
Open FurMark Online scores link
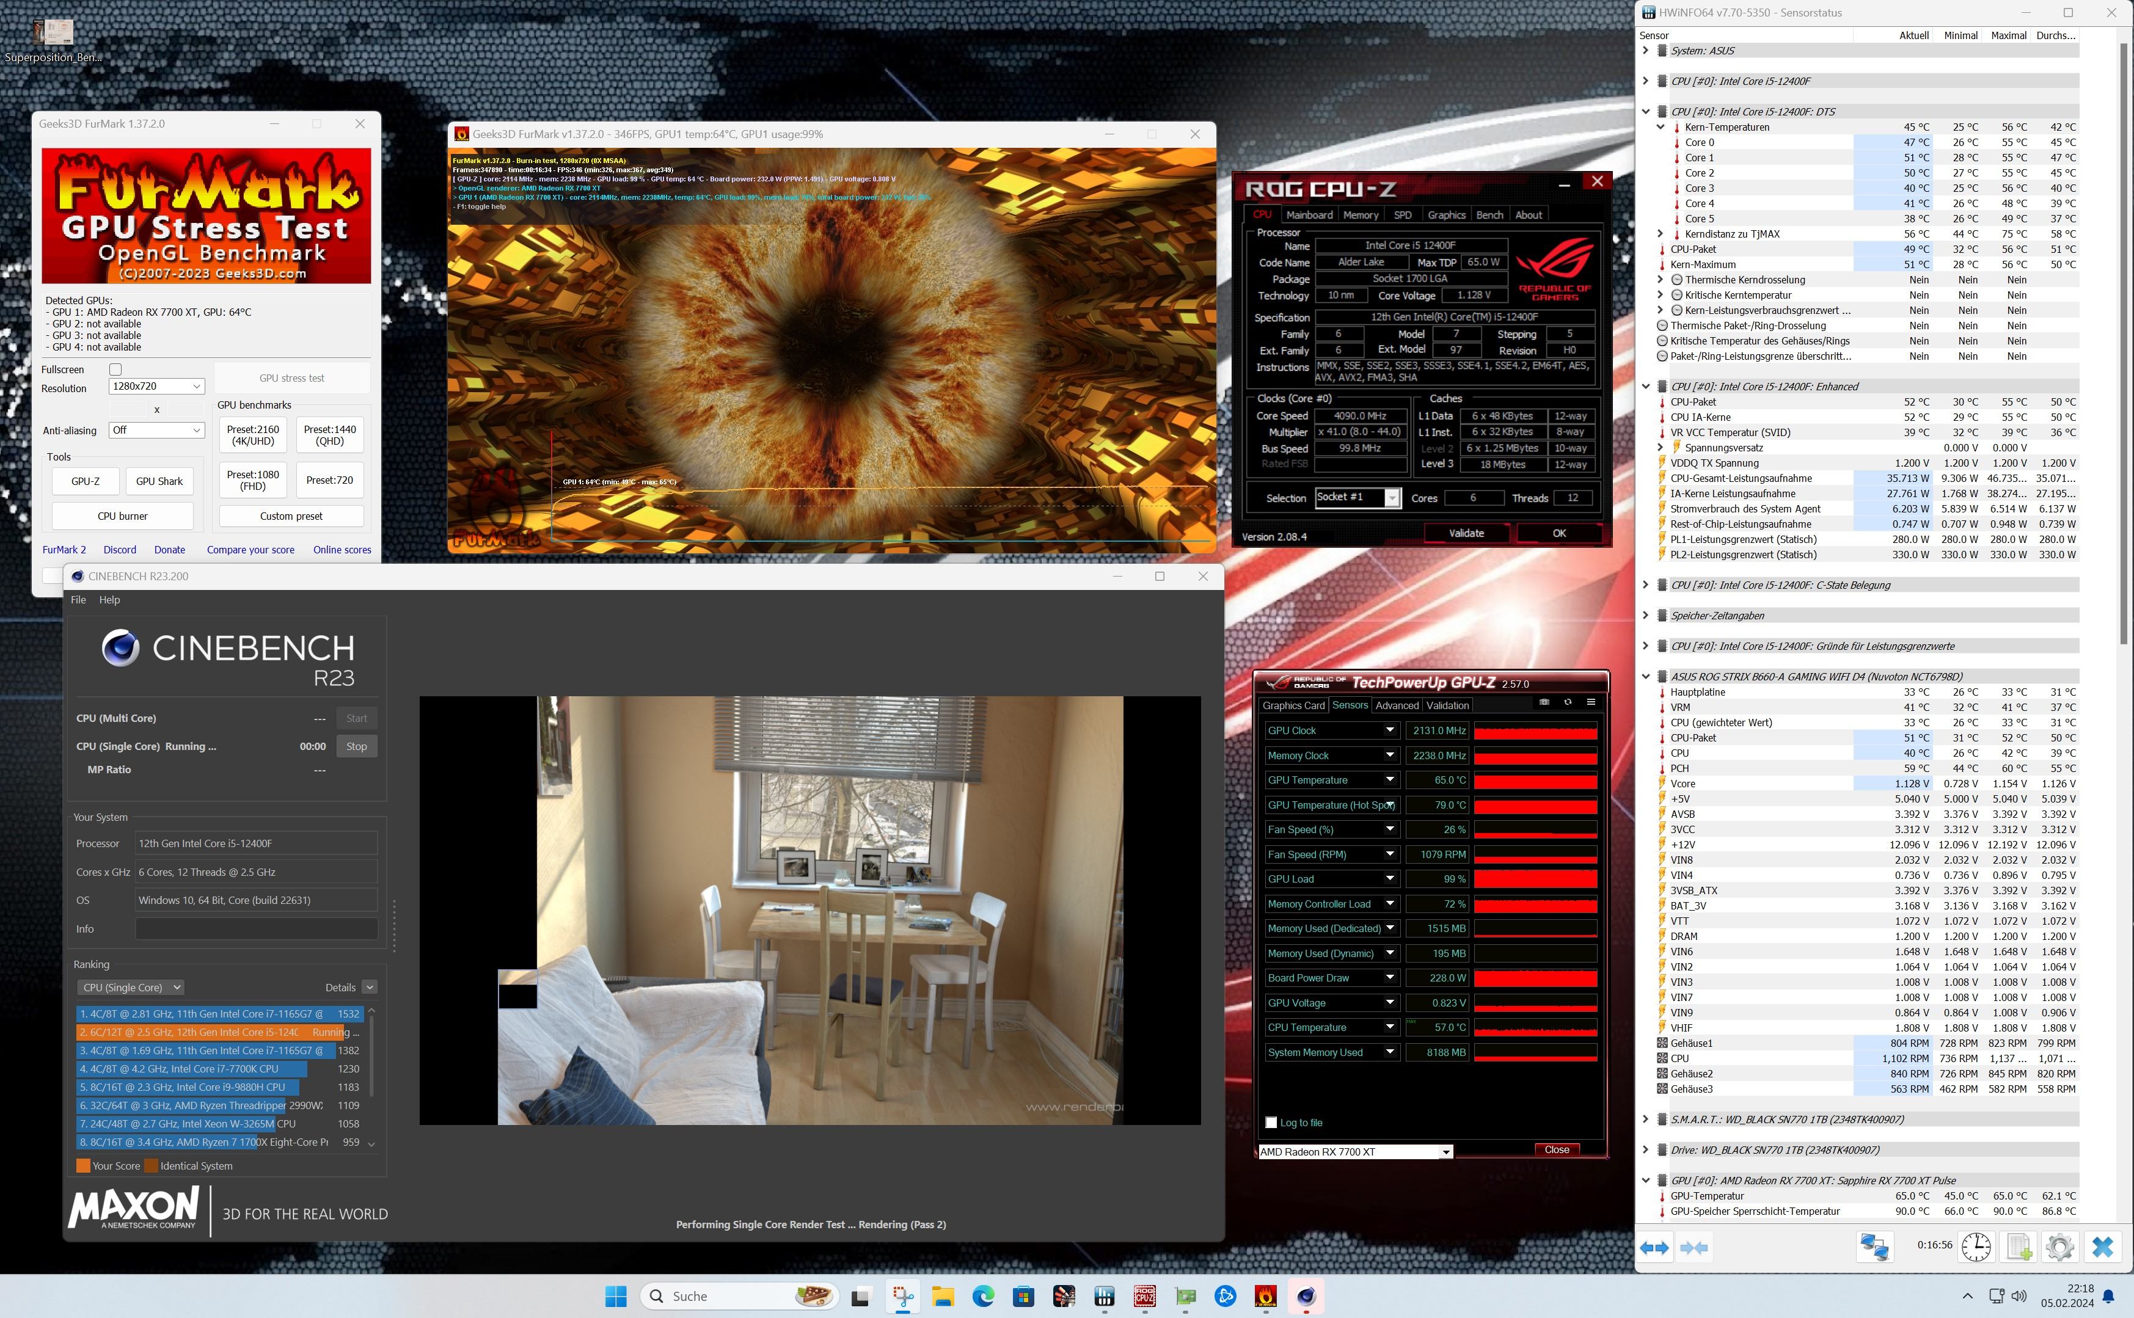point(342,550)
